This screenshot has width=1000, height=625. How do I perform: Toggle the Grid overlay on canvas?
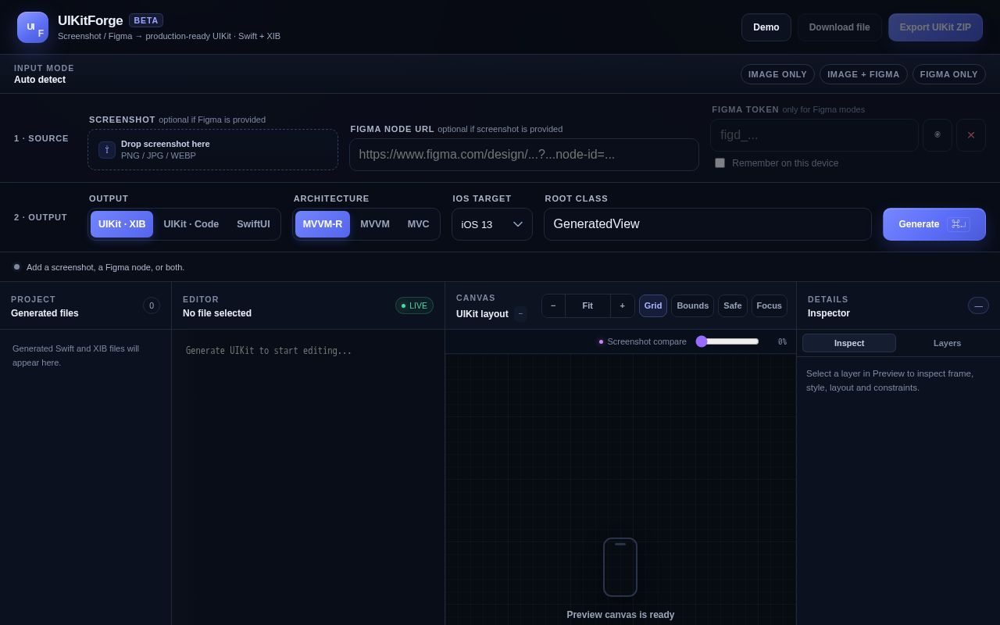[x=653, y=305]
